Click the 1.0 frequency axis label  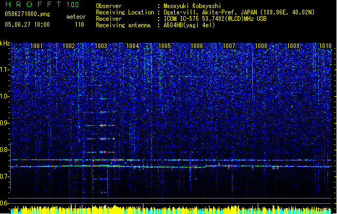(x=4, y=96)
